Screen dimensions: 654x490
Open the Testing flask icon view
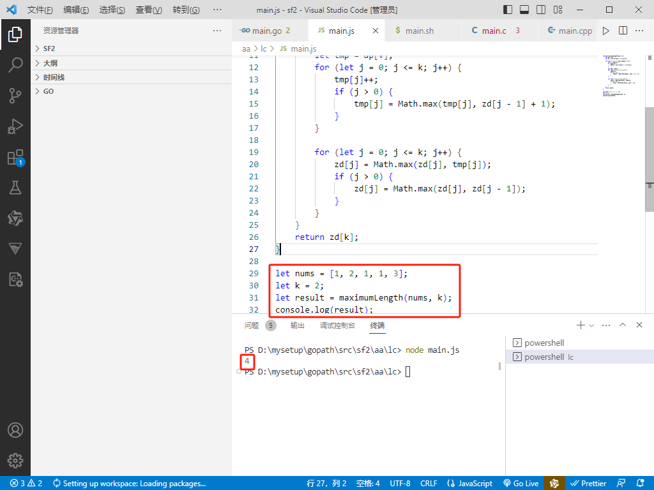[15, 188]
